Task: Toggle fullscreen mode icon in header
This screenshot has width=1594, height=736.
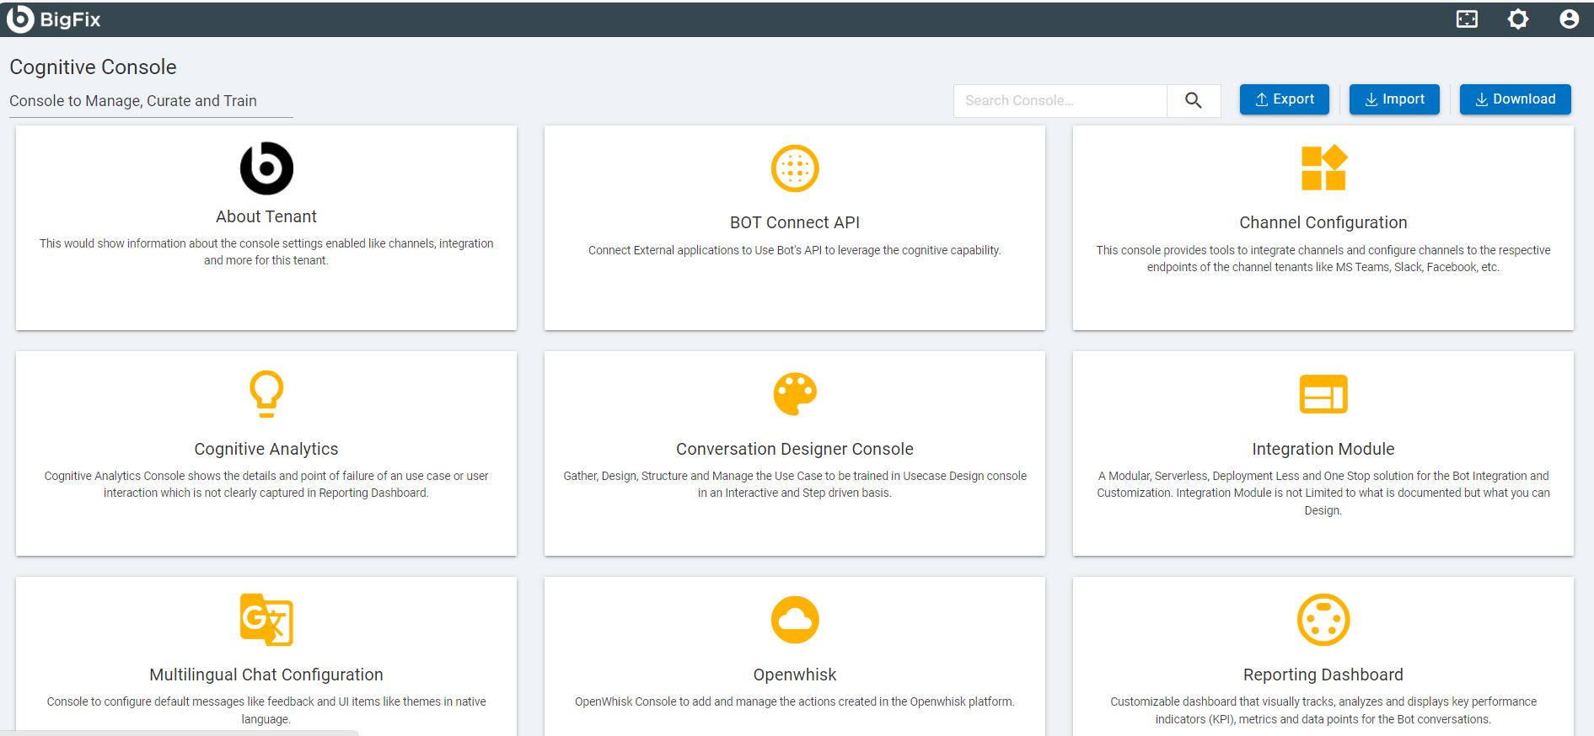Action: coord(1467,19)
